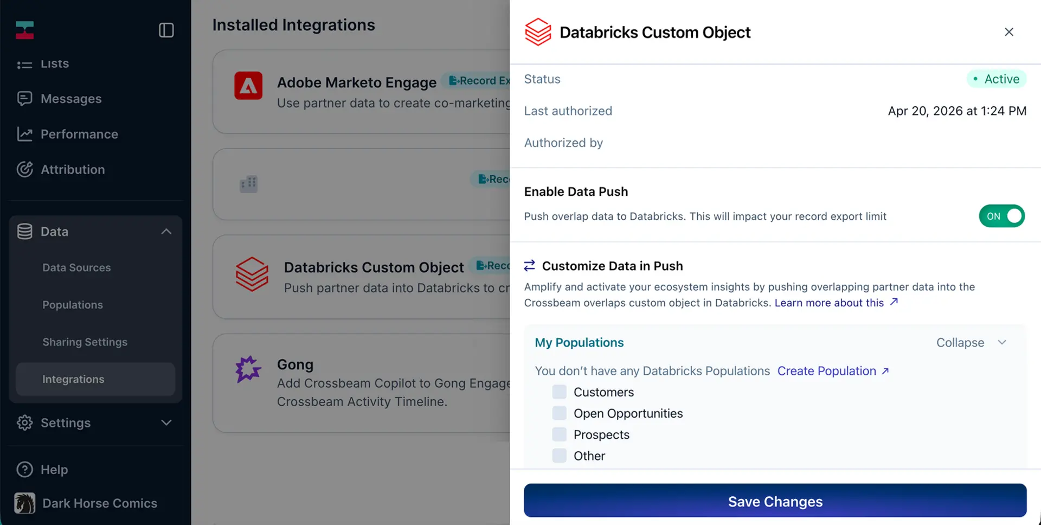
Task: Open the Performance chart icon
Action: click(24, 134)
